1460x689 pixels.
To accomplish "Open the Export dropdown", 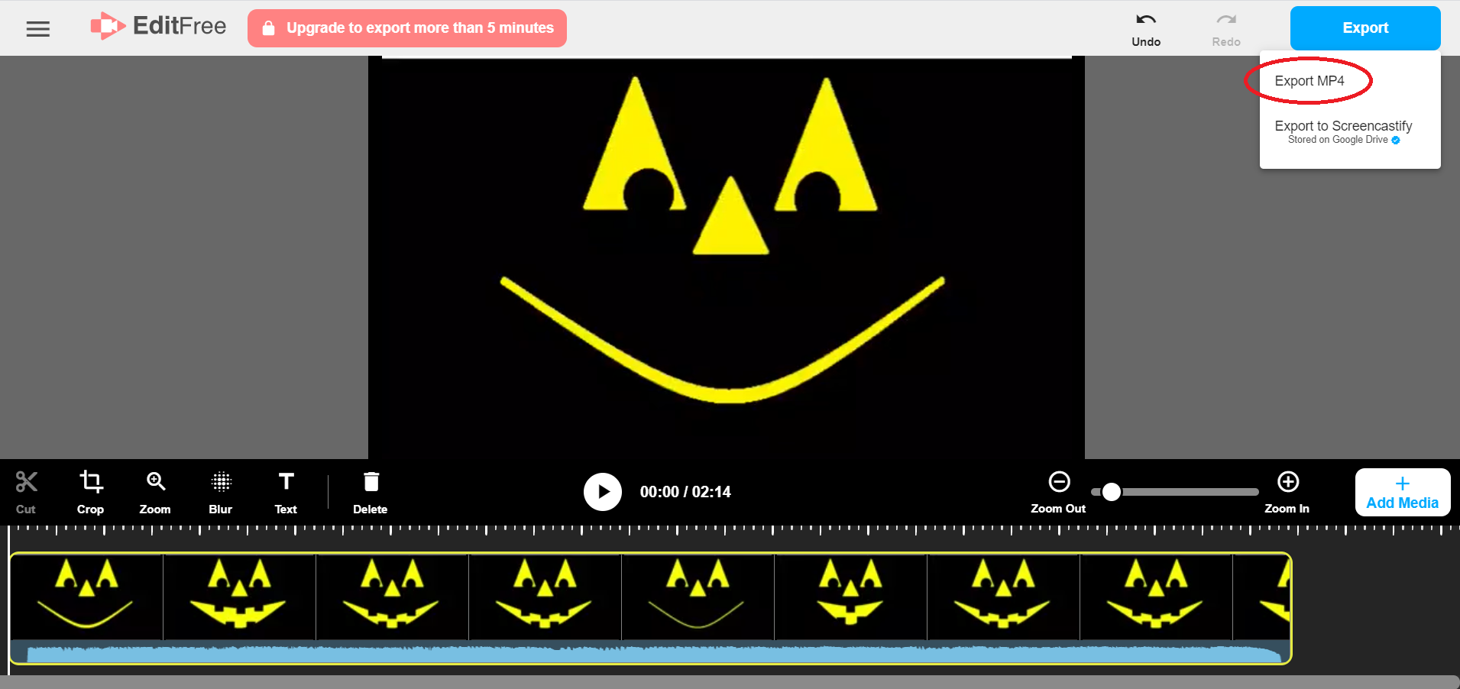I will (x=1364, y=27).
